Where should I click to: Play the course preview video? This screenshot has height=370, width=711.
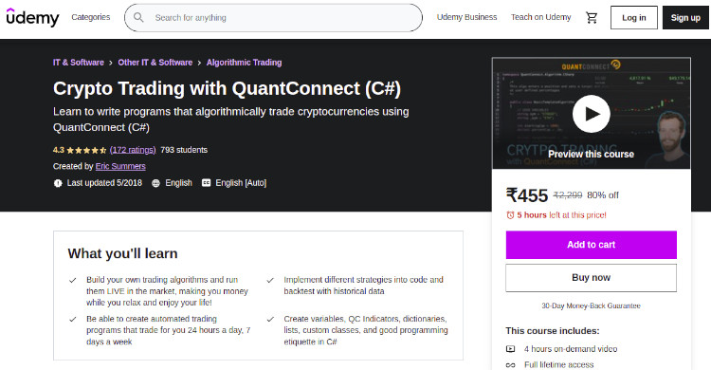pos(591,114)
